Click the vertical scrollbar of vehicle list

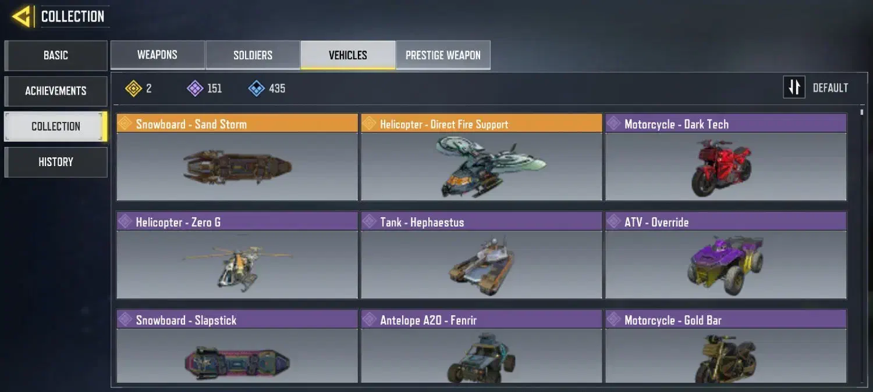point(862,244)
